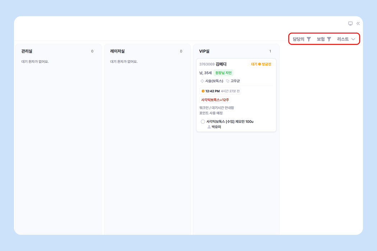This screenshot has width=377, height=251.
Task: Click the 원장님 지인 green tag
Action: [223, 73]
